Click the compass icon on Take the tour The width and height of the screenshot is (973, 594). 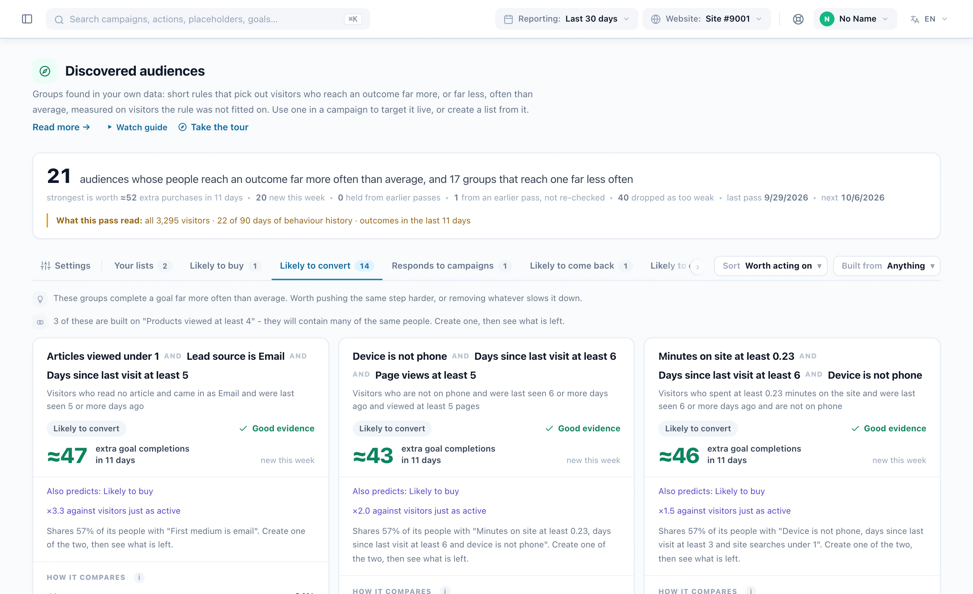point(182,127)
